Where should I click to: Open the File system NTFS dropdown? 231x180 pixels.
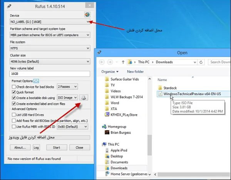tap(50, 48)
